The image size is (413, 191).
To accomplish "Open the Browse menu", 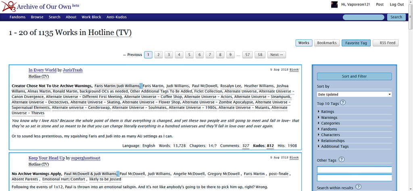I will (x=37, y=17).
